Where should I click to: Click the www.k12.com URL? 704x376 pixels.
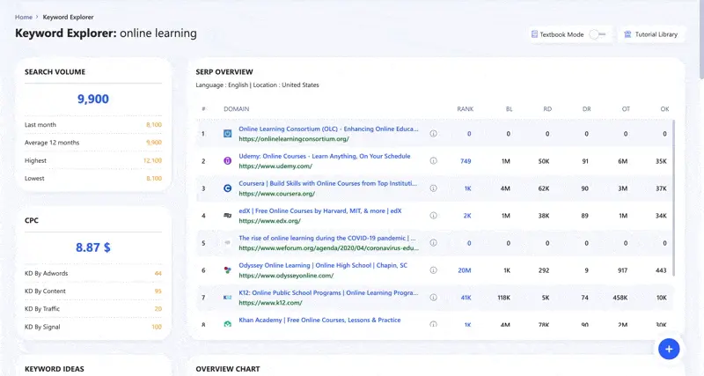click(270, 303)
